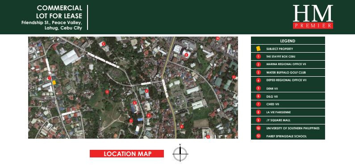The width and height of the screenshot is (355, 165).
Task: Click legend badge number 3
Action: point(258,73)
